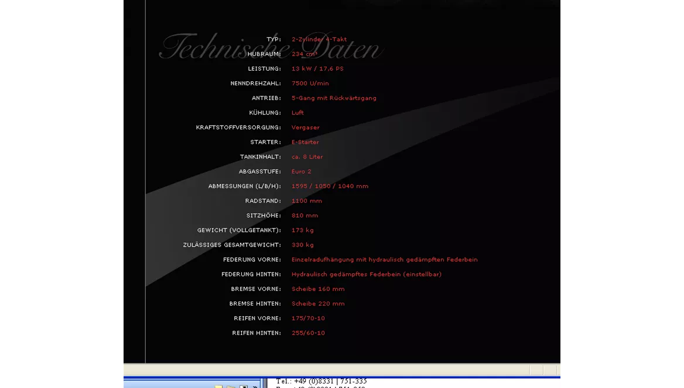Click 'Hydraulisch gedämpftes Federbein (einstellbar)' text
The image size is (684, 388).
click(367, 274)
